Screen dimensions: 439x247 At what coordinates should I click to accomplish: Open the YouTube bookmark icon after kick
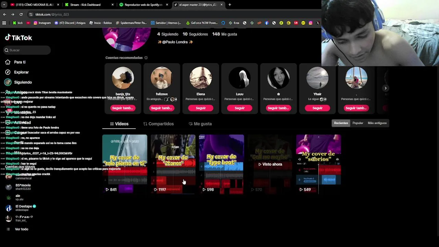28,23
